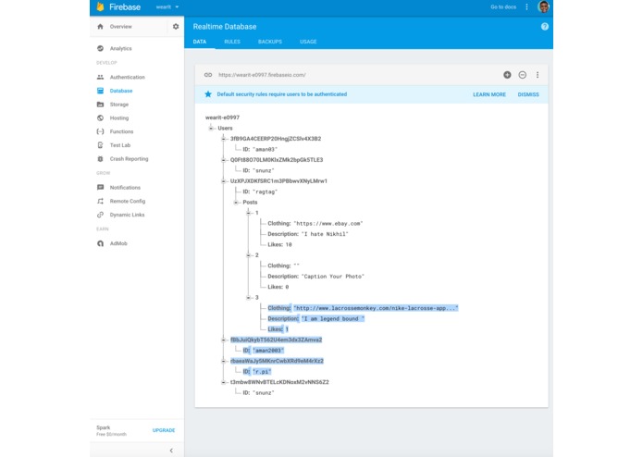
Task: Open the wearit project dropdown
Action: [167, 7]
